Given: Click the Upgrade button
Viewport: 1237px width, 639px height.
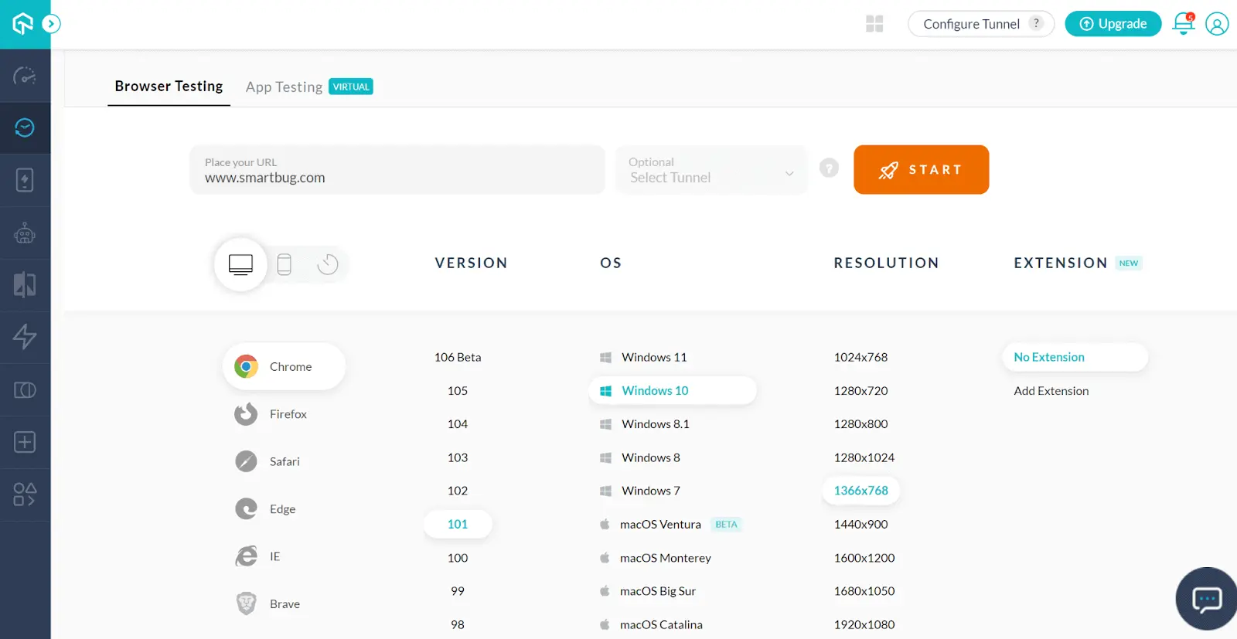Looking at the screenshot, I should point(1113,24).
